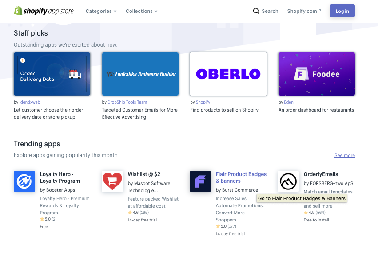Open Wishlist @ $2 app title

click(x=144, y=174)
